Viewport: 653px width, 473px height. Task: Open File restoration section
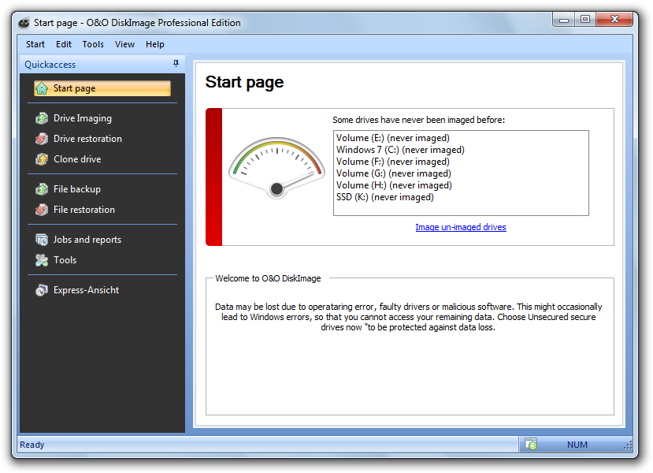coord(84,210)
